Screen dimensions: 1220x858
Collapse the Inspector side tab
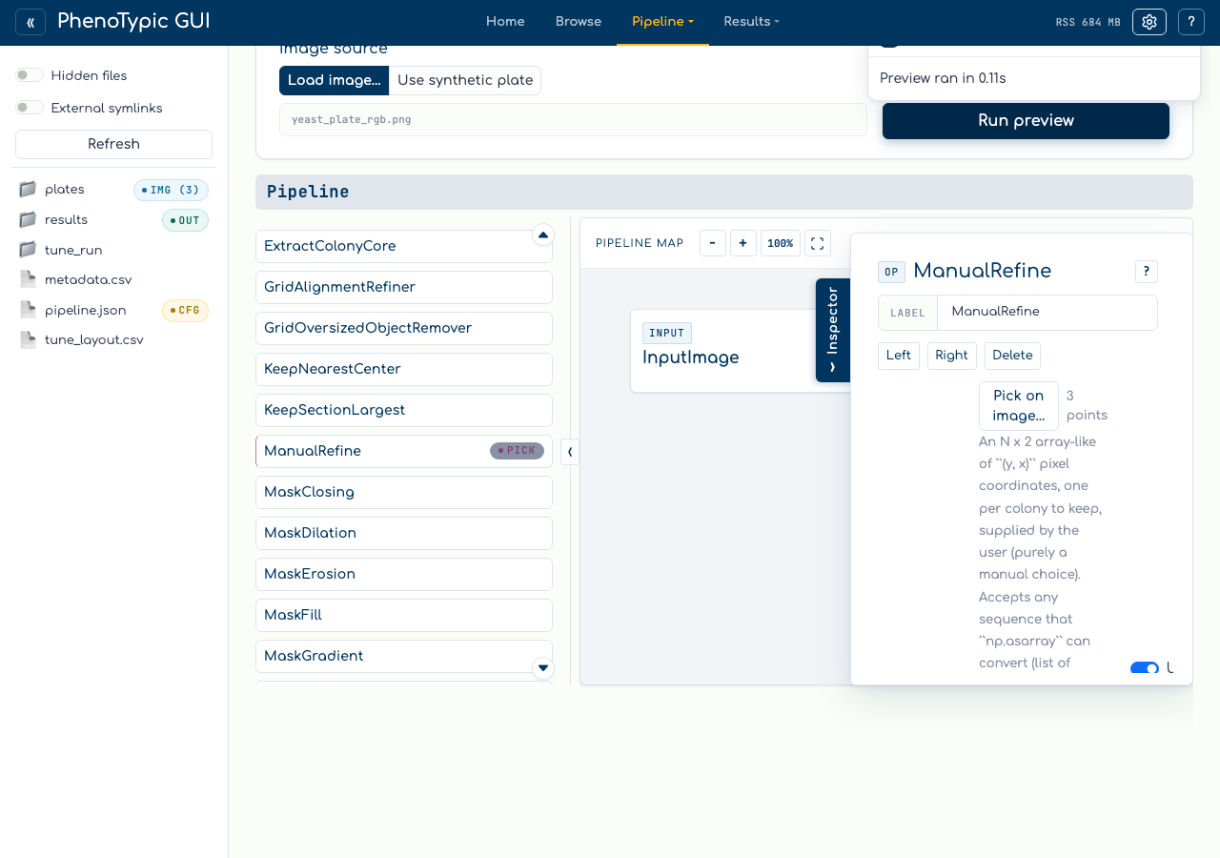833,330
